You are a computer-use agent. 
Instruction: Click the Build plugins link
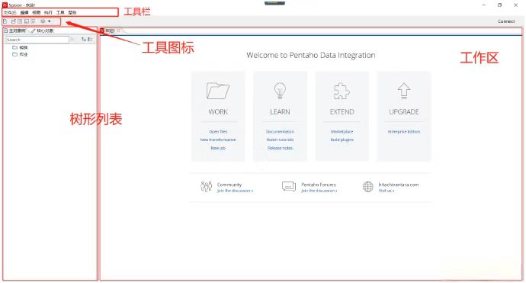coord(342,140)
